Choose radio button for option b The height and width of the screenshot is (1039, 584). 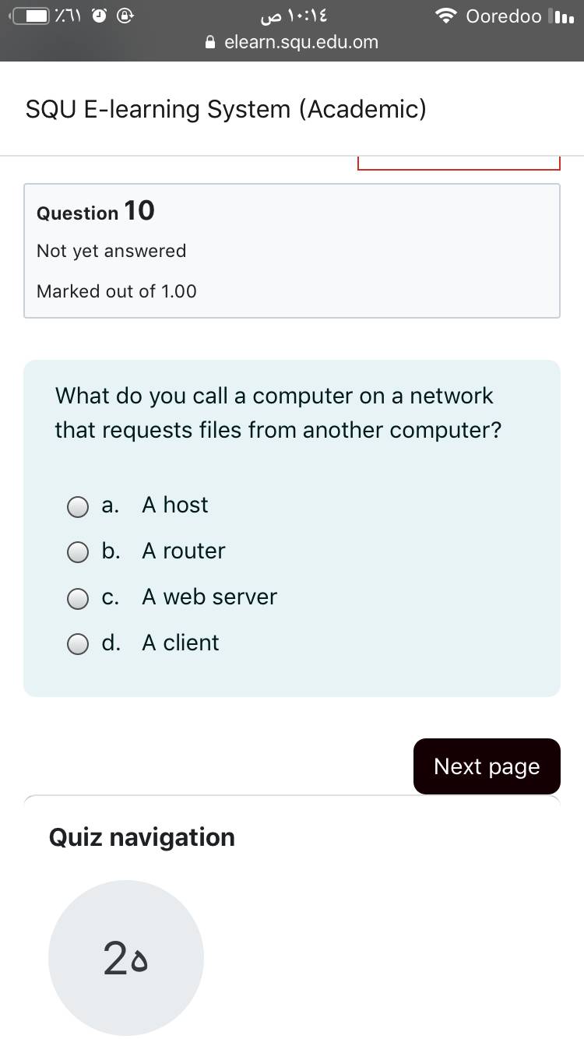click(78, 553)
